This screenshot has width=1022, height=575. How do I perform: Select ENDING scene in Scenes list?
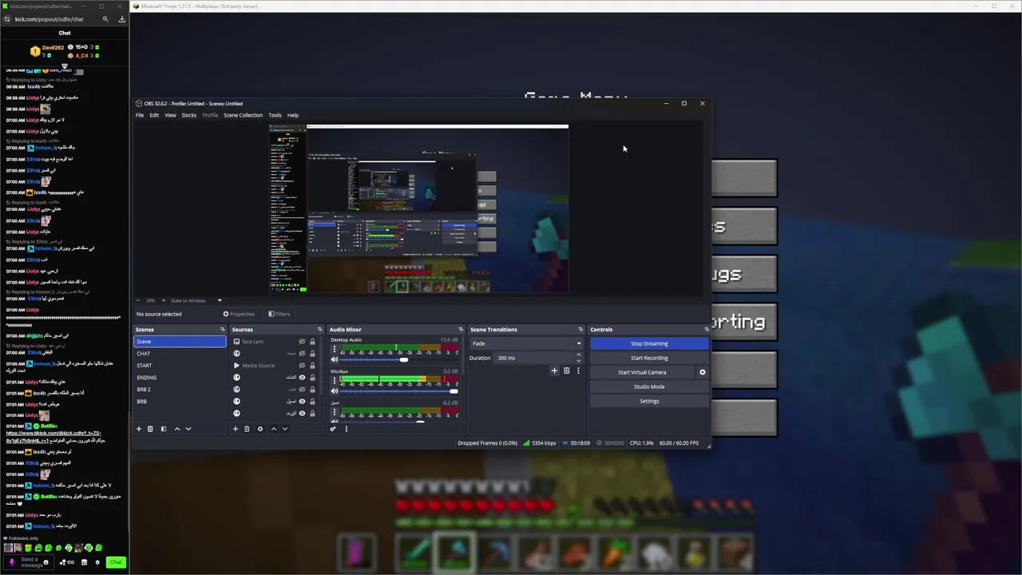point(180,377)
